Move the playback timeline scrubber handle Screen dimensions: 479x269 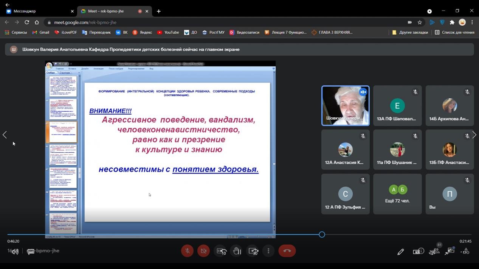coord(322,234)
